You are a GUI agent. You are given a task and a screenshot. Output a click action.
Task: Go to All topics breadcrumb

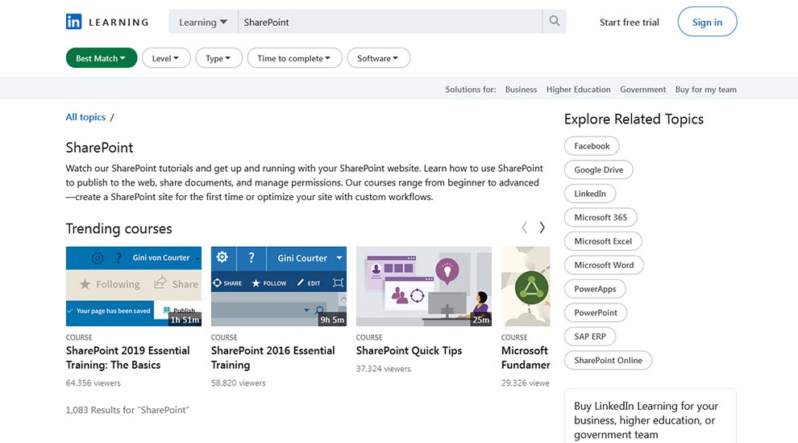click(x=85, y=117)
